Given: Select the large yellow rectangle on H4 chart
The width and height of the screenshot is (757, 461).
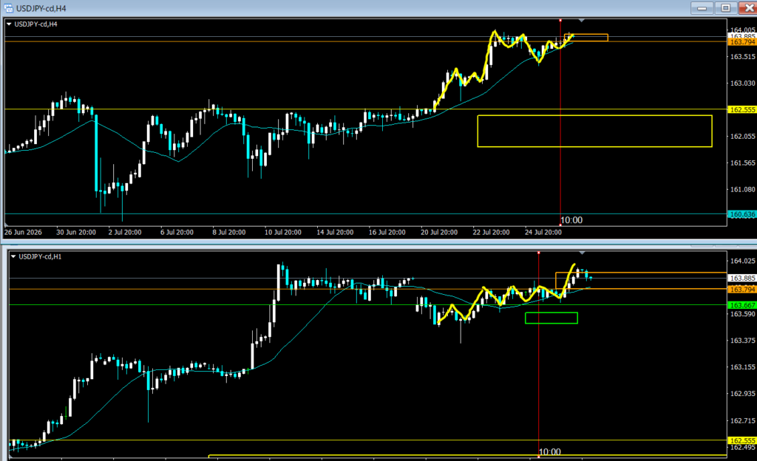Looking at the screenshot, I should 594,131.
